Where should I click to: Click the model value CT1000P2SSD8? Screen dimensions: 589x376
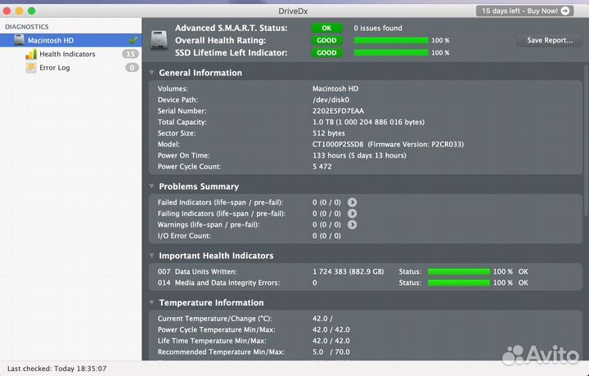point(338,145)
